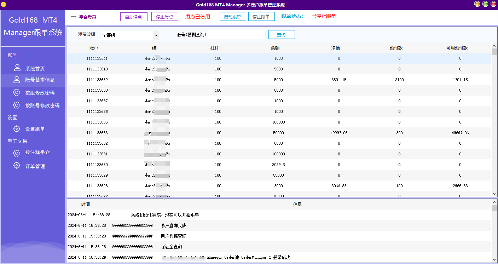Click the 停止跟单 button

click(261, 17)
